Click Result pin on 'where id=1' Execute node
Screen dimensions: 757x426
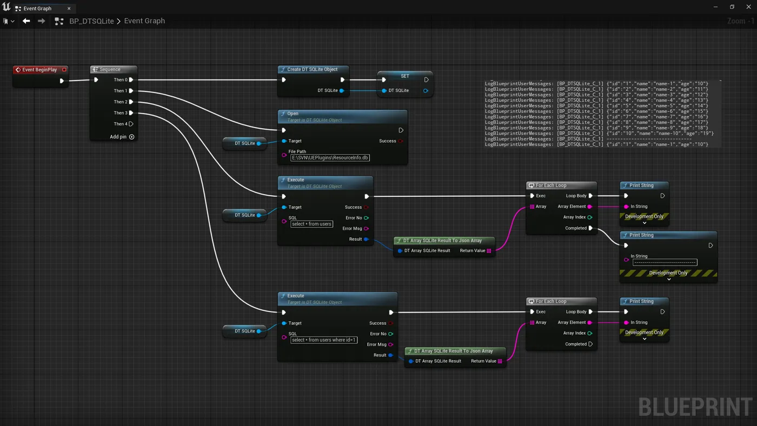[391, 355]
